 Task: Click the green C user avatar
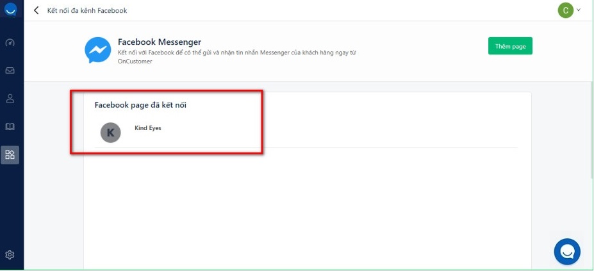pyautogui.click(x=566, y=11)
